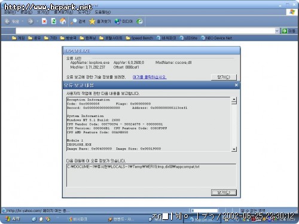Click the third quick launch media icon
Image resolution: width=299 pixels, height=224 pixels.
click(x=48, y=219)
